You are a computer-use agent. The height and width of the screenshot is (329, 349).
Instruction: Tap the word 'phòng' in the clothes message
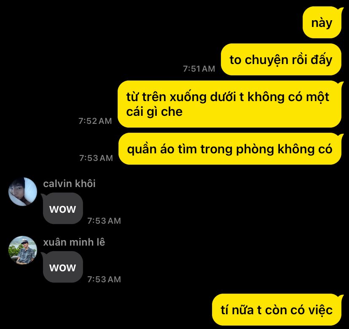(255, 150)
